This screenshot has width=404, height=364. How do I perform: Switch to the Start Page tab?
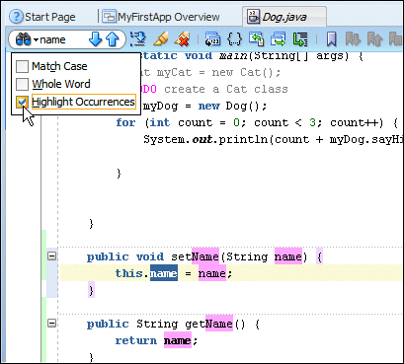click(x=42, y=17)
